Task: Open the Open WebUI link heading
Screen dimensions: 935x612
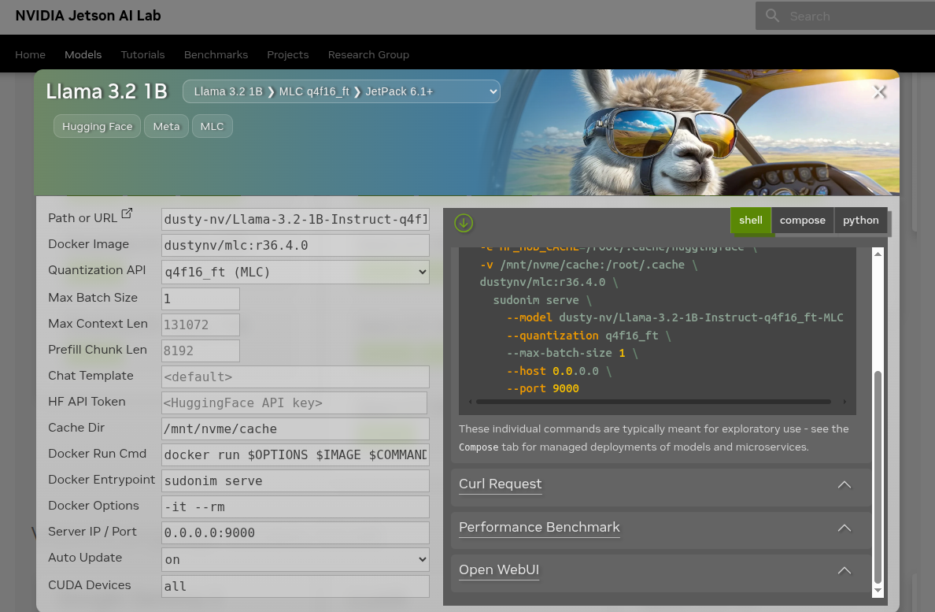Action: pos(498,569)
